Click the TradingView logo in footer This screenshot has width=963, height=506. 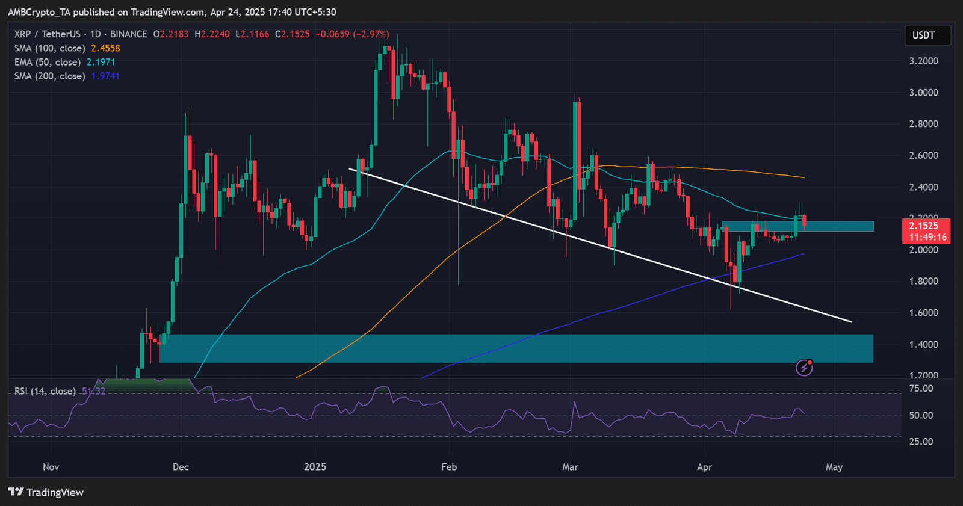pyautogui.click(x=46, y=492)
